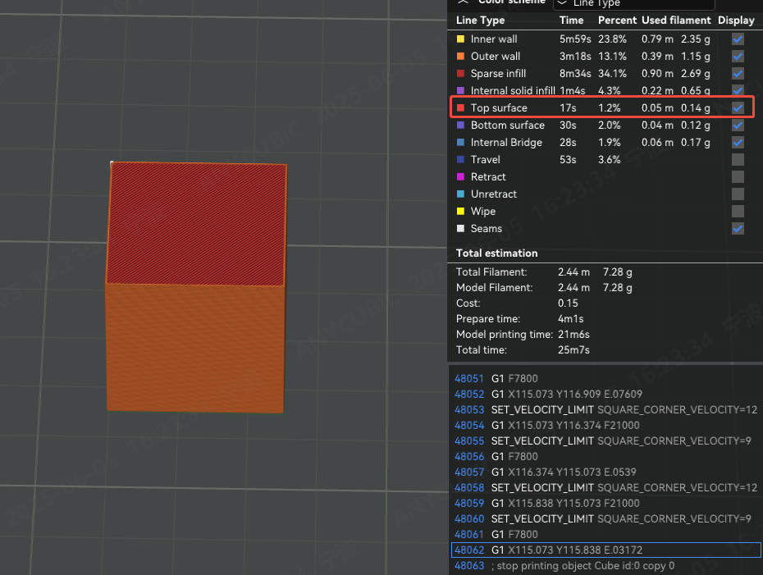Select G-code line 48052

(x=605, y=394)
